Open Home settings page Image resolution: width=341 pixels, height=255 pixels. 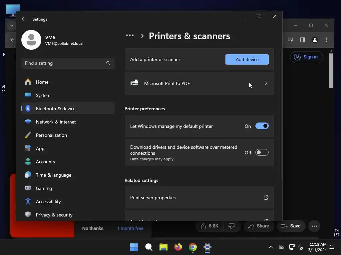click(68, 82)
